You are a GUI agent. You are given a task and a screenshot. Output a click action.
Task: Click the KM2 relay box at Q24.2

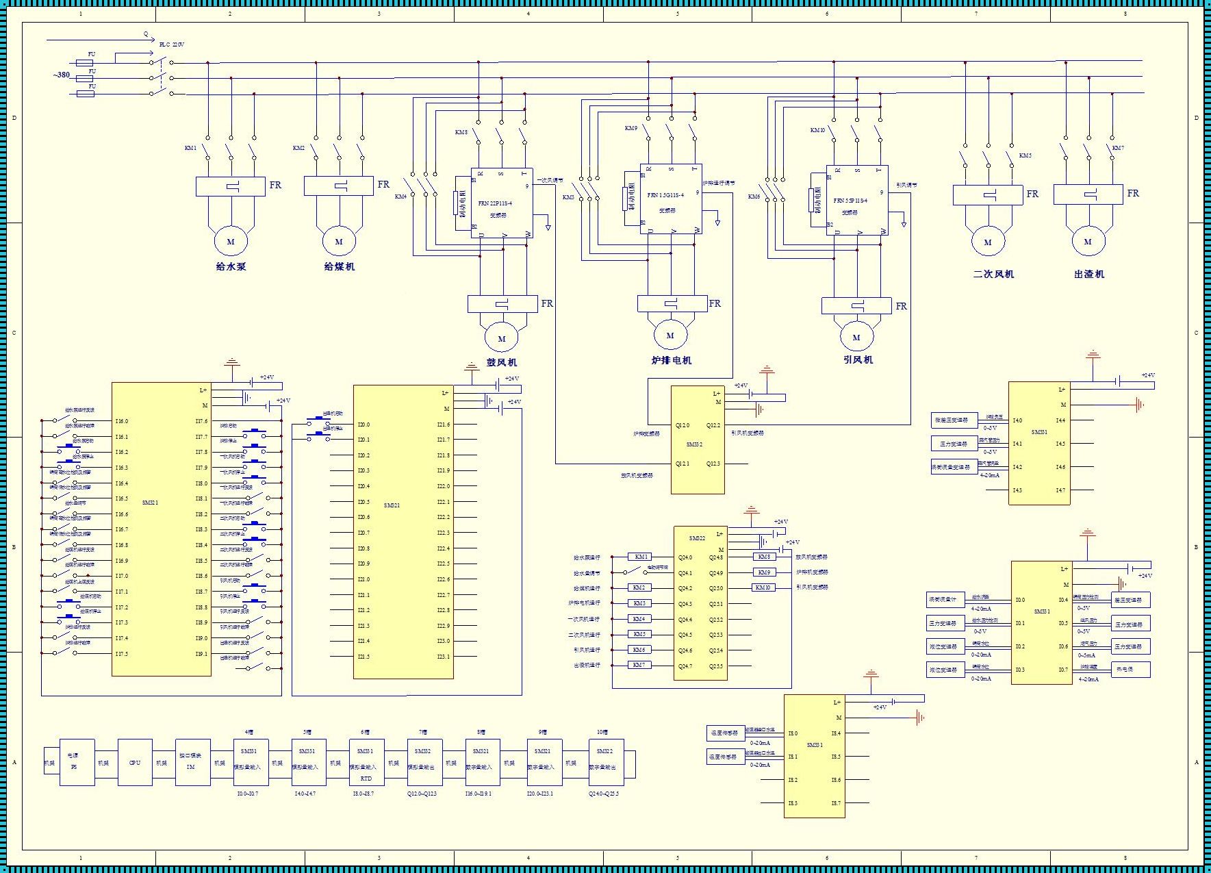(639, 587)
